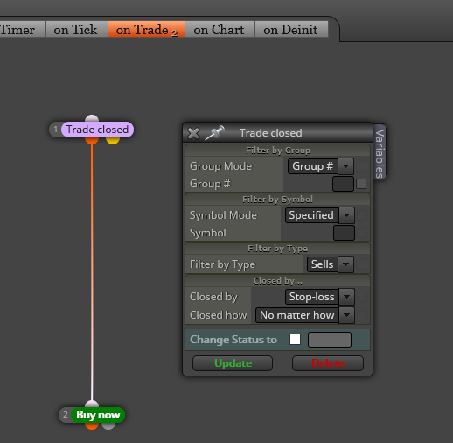Screen dimensions: 453x443
Task: Pin the Trade closed panel with pushpin
Action: [214, 133]
